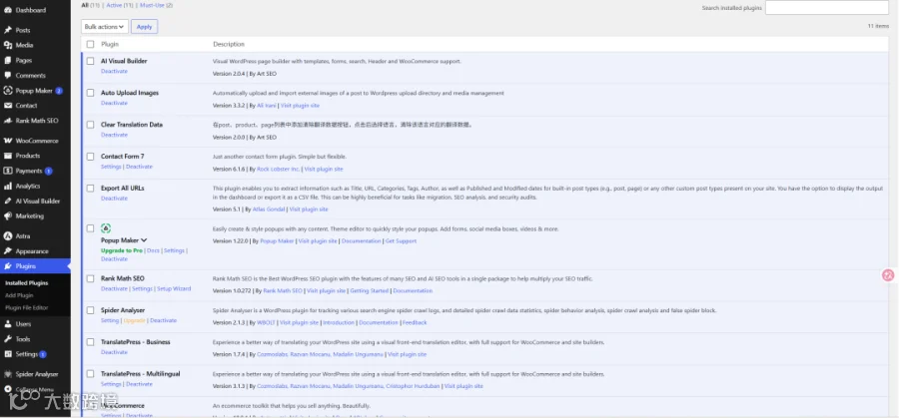899x418 pixels.
Task: Open the Appearance paintbrush icon
Action: (7, 250)
